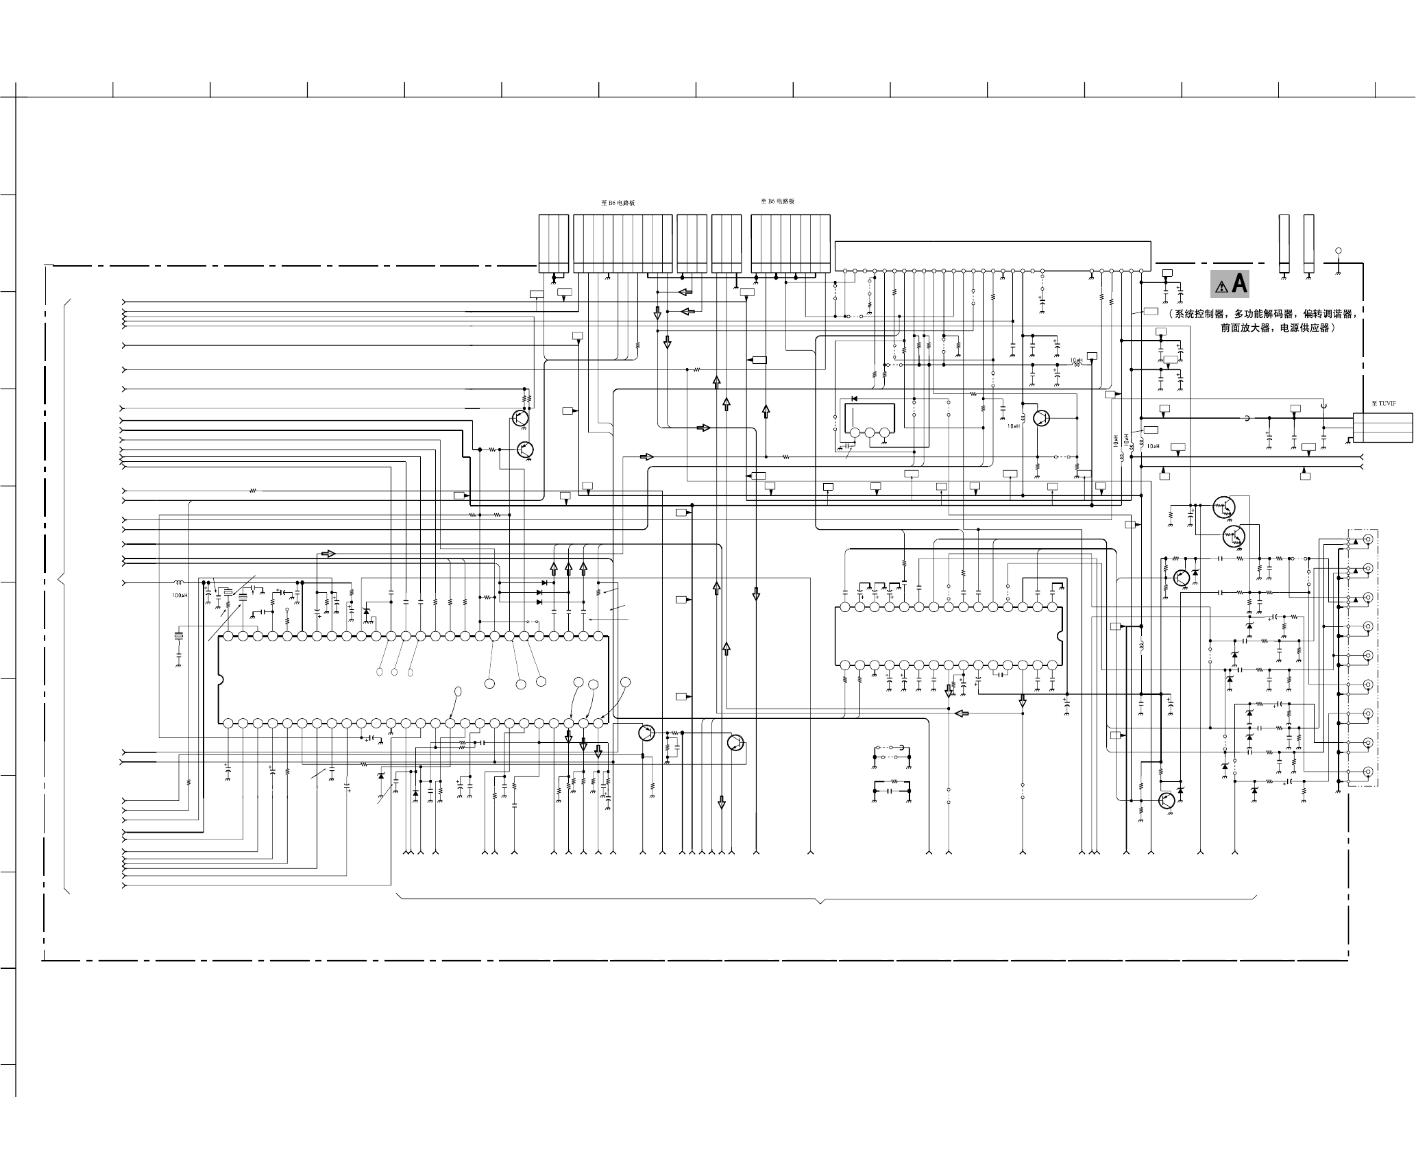Click the transistor symbol beside the 10µH coil label
The image size is (1416, 1154).
point(1042,417)
